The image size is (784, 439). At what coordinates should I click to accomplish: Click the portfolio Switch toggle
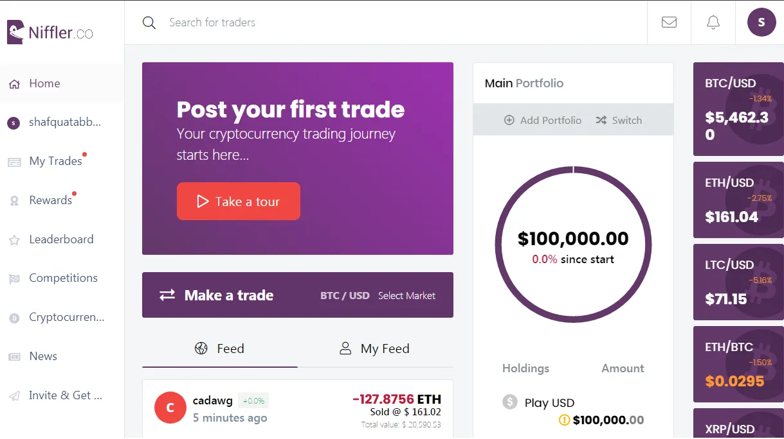tap(619, 120)
